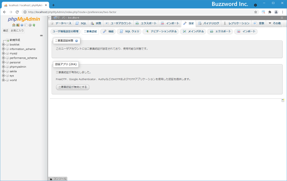This screenshot has height=181, width=287.
Task: Open the データベース tab
Action: click(x=61, y=23)
